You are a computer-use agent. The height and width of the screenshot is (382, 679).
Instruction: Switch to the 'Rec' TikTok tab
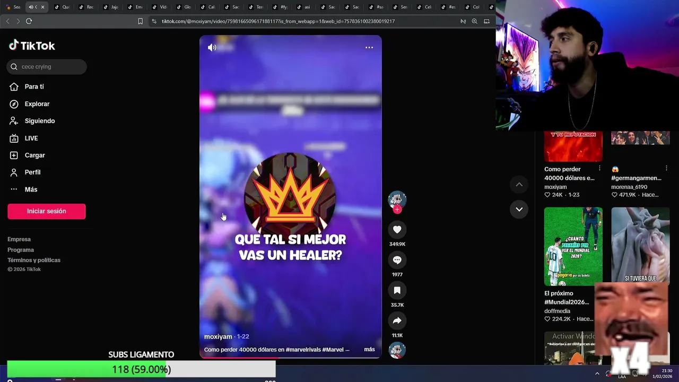coord(87,7)
